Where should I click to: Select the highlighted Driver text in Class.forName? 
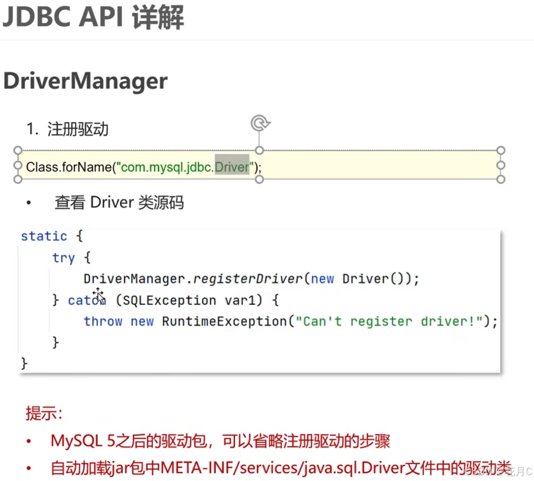tap(232, 167)
